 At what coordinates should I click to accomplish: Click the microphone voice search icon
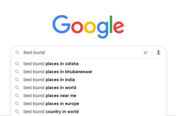point(158,53)
